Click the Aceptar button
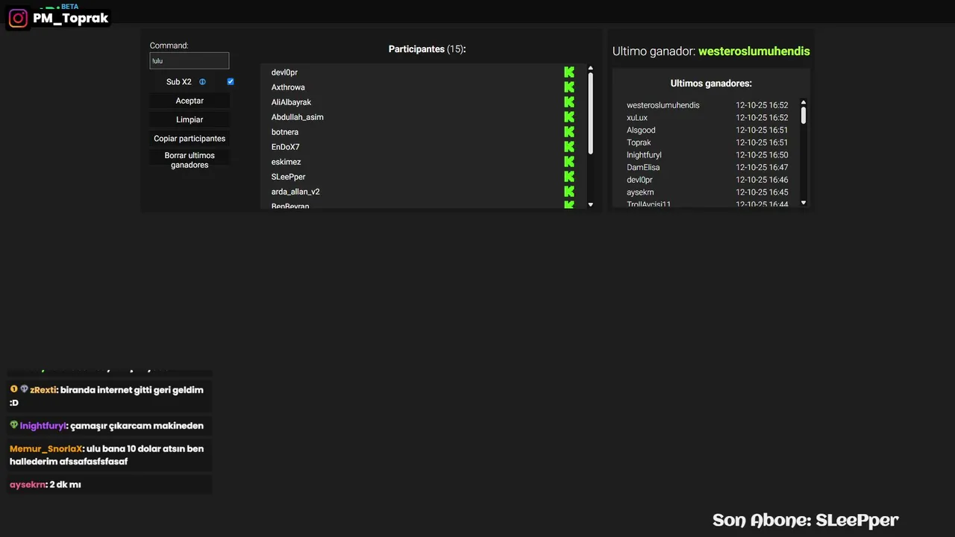955x537 pixels. click(190, 101)
